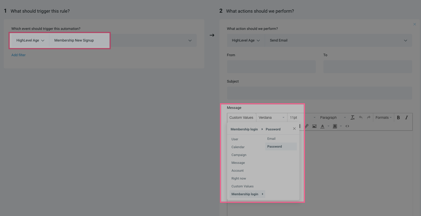Click the To input field
Screen dimensions: 421x216
pyautogui.click(x=368, y=67)
